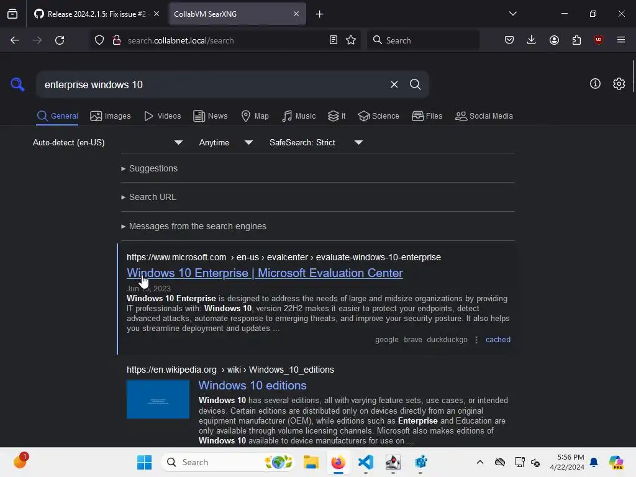Open the microsoft.com result URL
The width and height of the screenshot is (636, 477).
point(283,257)
